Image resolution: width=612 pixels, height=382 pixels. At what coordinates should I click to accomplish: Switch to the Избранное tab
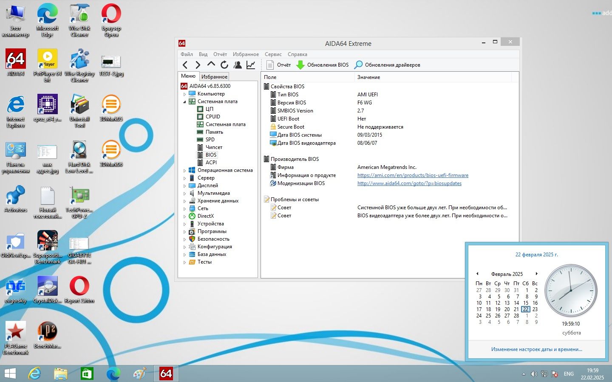214,77
